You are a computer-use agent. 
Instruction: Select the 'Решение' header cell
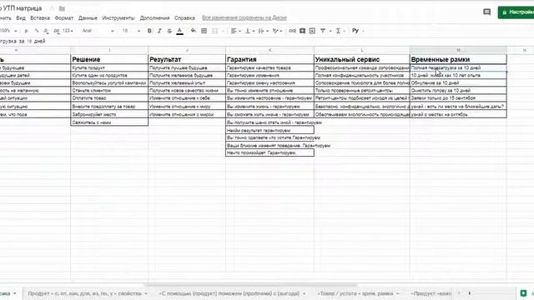109,59
